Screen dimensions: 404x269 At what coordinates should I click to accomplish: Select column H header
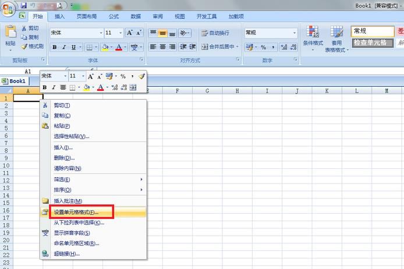(x=237, y=91)
